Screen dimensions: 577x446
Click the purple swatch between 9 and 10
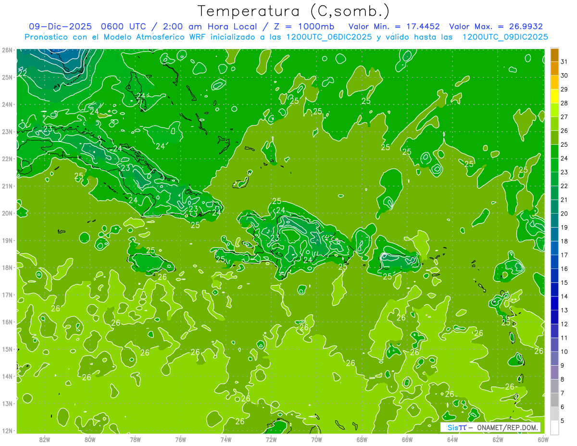coord(554,358)
